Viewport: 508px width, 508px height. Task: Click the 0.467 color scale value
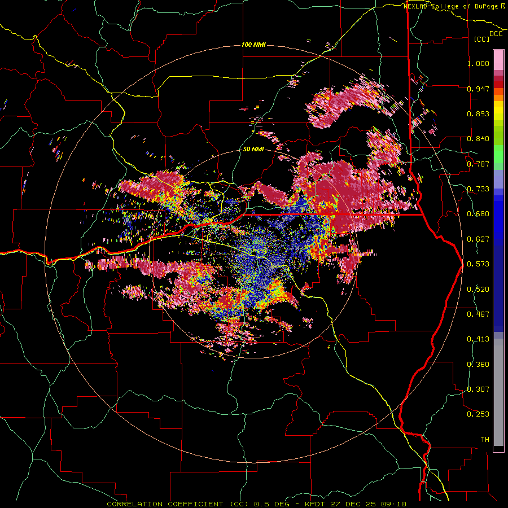pyautogui.click(x=478, y=314)
